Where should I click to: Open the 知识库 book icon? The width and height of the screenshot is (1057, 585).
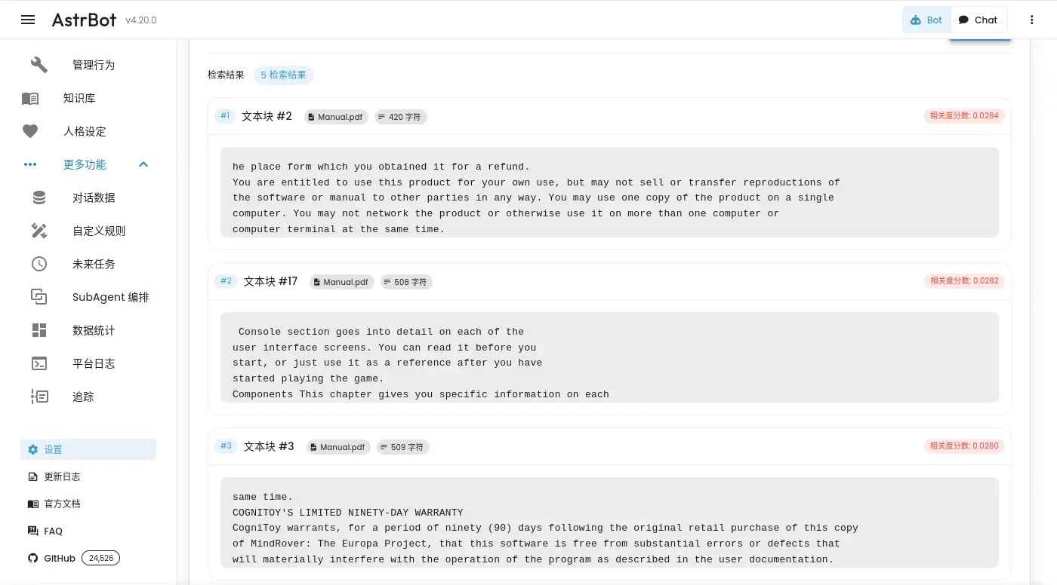pyautogui.click(x=30, y=98)
